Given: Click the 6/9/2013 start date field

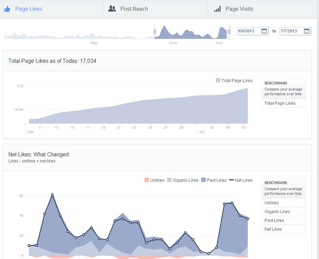Looking at the screenshot, I should tap(252, 31).
